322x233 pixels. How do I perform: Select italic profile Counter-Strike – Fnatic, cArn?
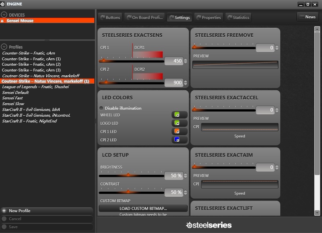pyautogui.click(x=29, y=53)
